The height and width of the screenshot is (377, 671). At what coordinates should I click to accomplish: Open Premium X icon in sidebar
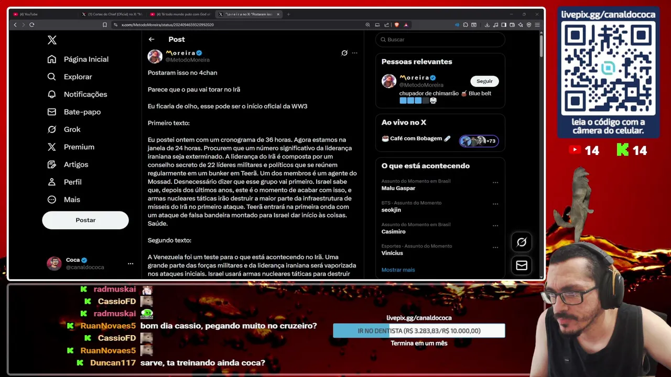(x=51, y=147)
